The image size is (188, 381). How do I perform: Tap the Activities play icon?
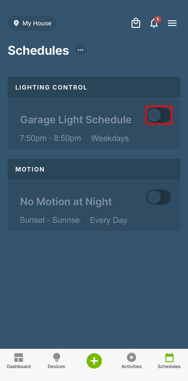click(131, 357)
